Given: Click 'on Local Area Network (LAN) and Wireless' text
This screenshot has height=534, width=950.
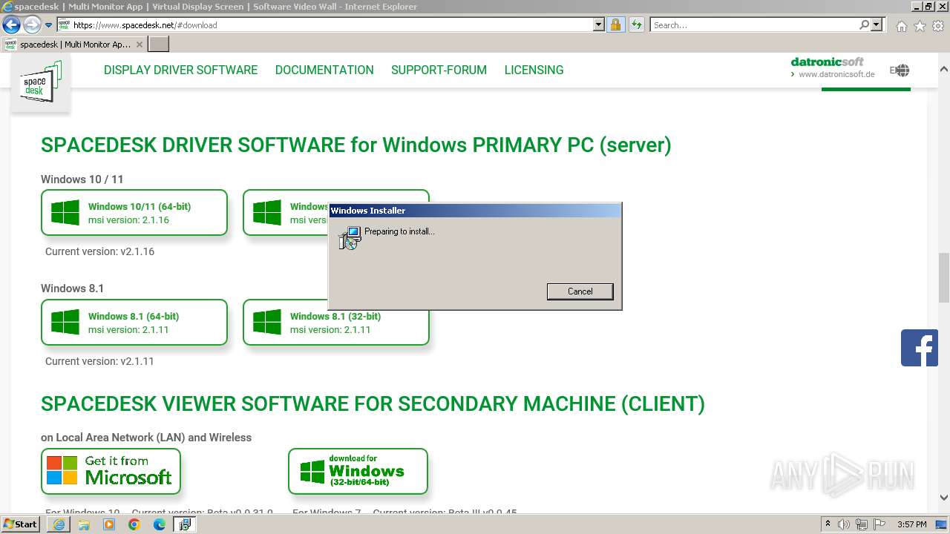Looking at the screenshot, I should tap(146, 438).
